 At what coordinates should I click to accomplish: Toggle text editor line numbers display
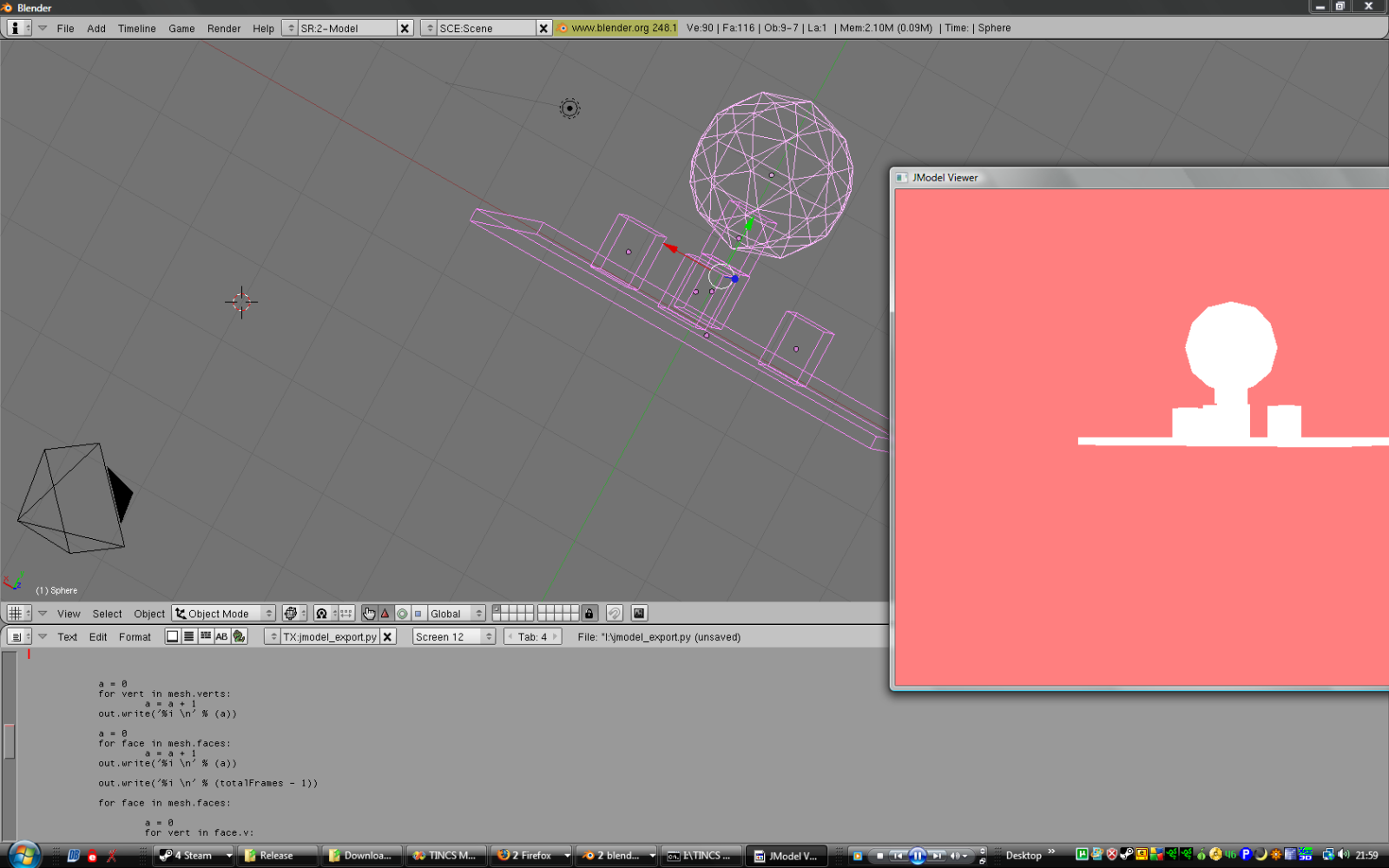188,637
